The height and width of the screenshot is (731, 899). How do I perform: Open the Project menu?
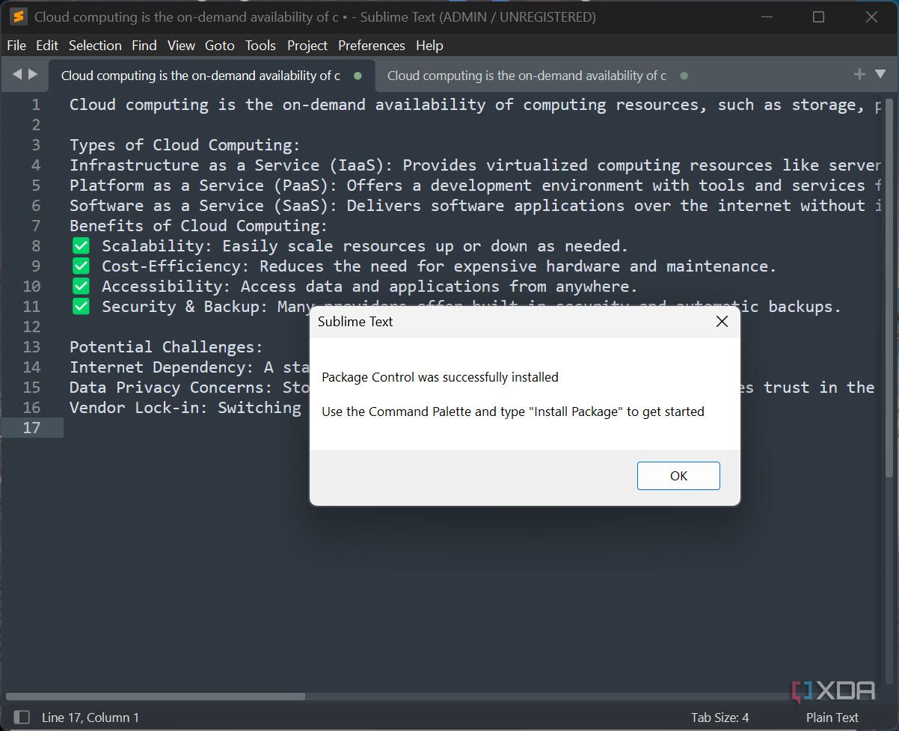point(307,46)
